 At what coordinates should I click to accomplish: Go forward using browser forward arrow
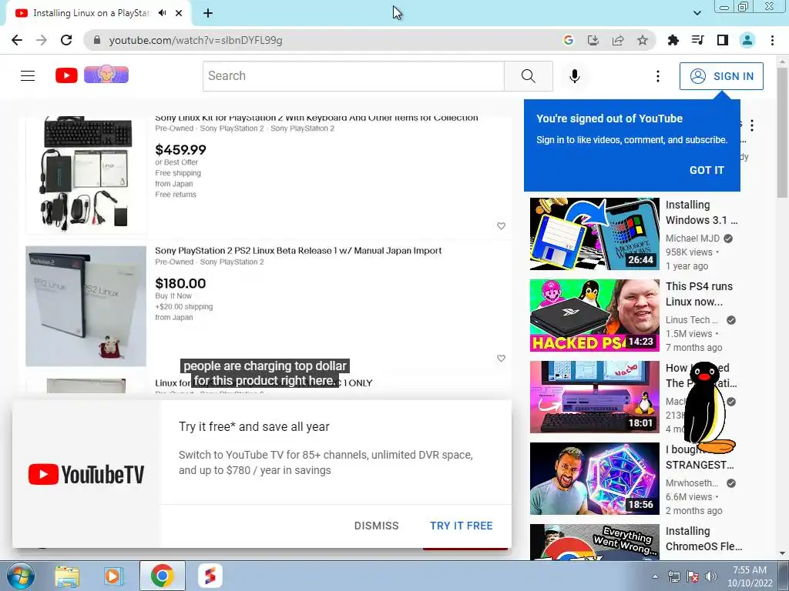pyautogui.click(x=42, y=40)
